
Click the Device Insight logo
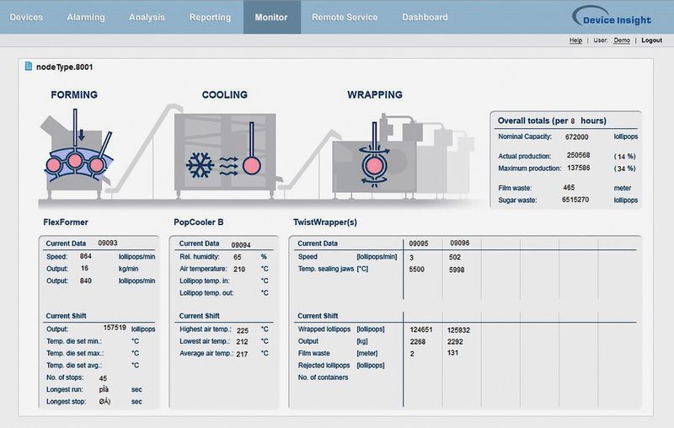click(x=612, y=17)
